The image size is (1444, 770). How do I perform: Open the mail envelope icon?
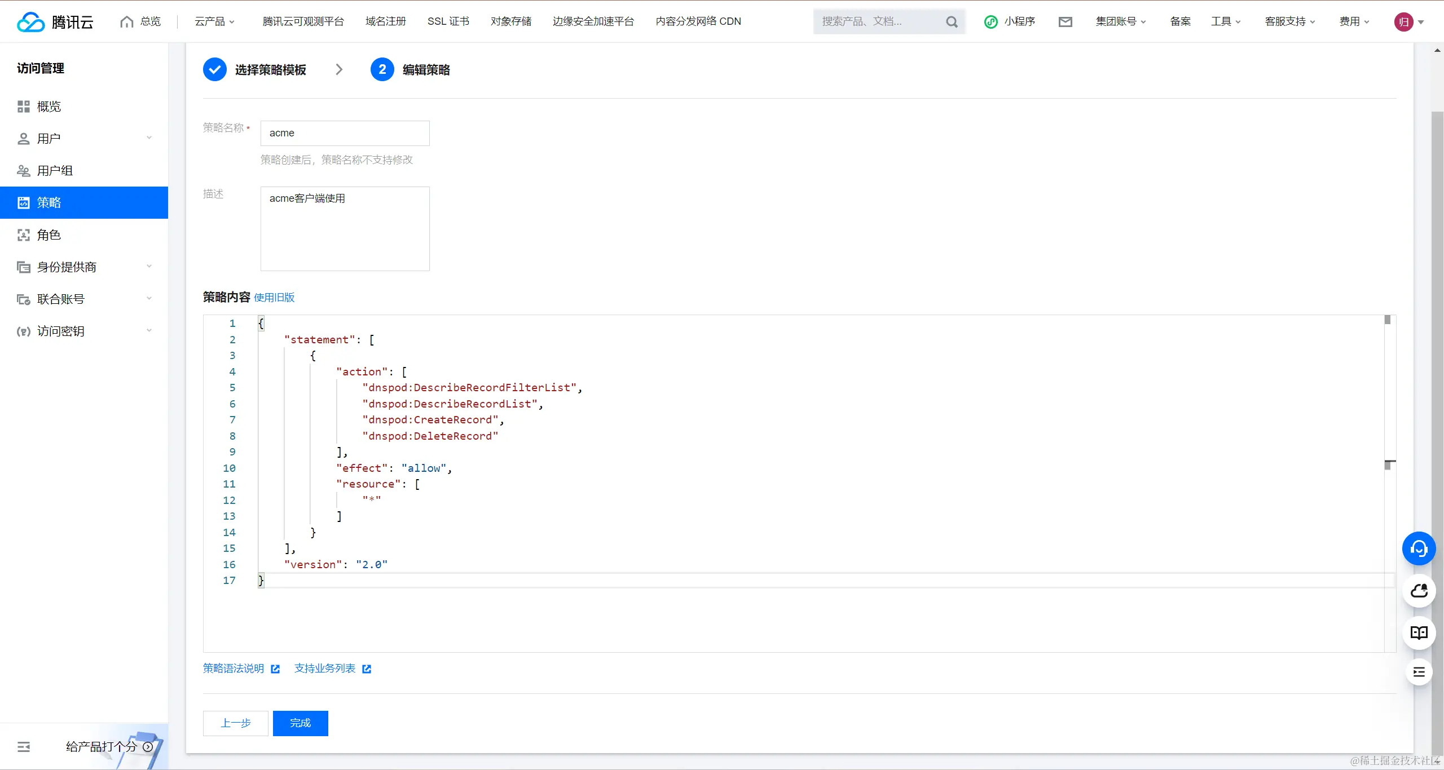click(x=1065, y=22)
